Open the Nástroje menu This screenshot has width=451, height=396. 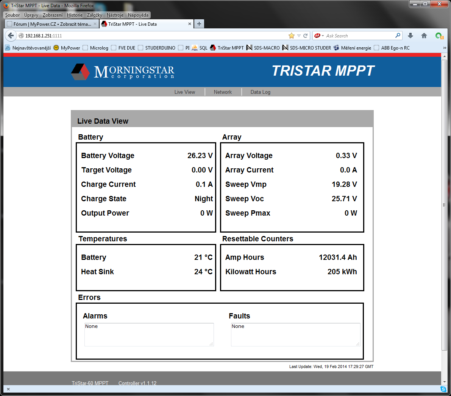pyautogui.click(x=115, y=15)
